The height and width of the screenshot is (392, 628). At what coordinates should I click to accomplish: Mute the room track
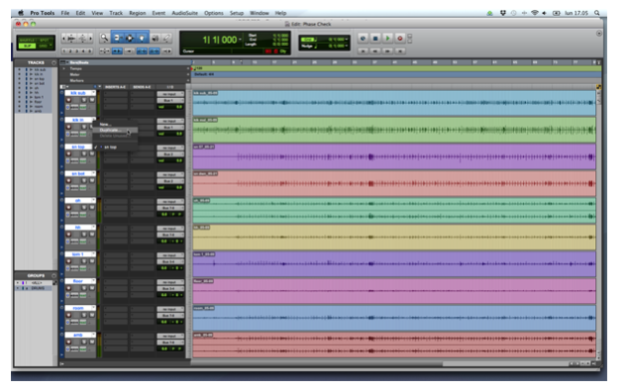pyautogui.click(x=92, y=315)
